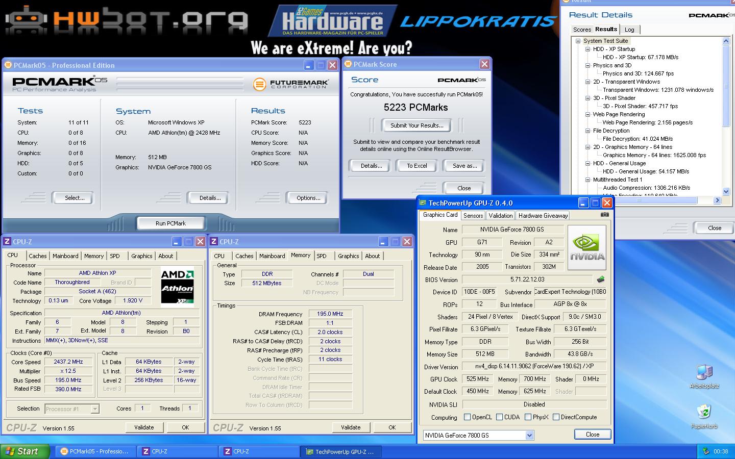Open the GeForce 7800 GS card dropdown

point(529,436)
